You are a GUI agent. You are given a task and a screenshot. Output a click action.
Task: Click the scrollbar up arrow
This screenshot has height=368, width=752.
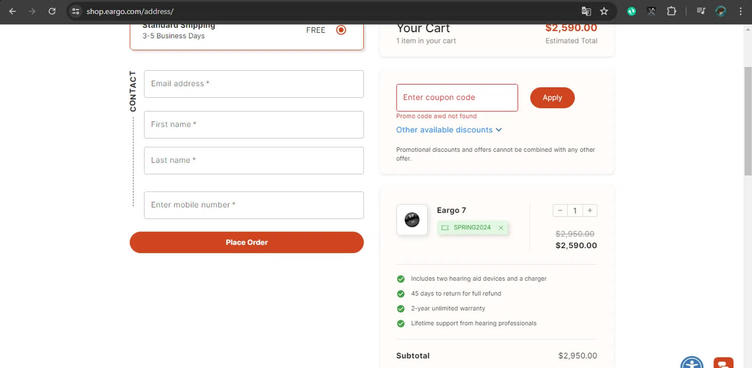coord(747,30)
